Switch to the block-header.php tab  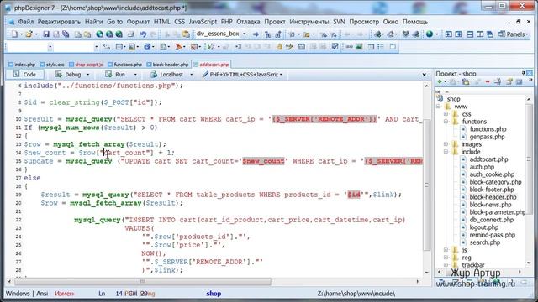[x=168, y=65]
